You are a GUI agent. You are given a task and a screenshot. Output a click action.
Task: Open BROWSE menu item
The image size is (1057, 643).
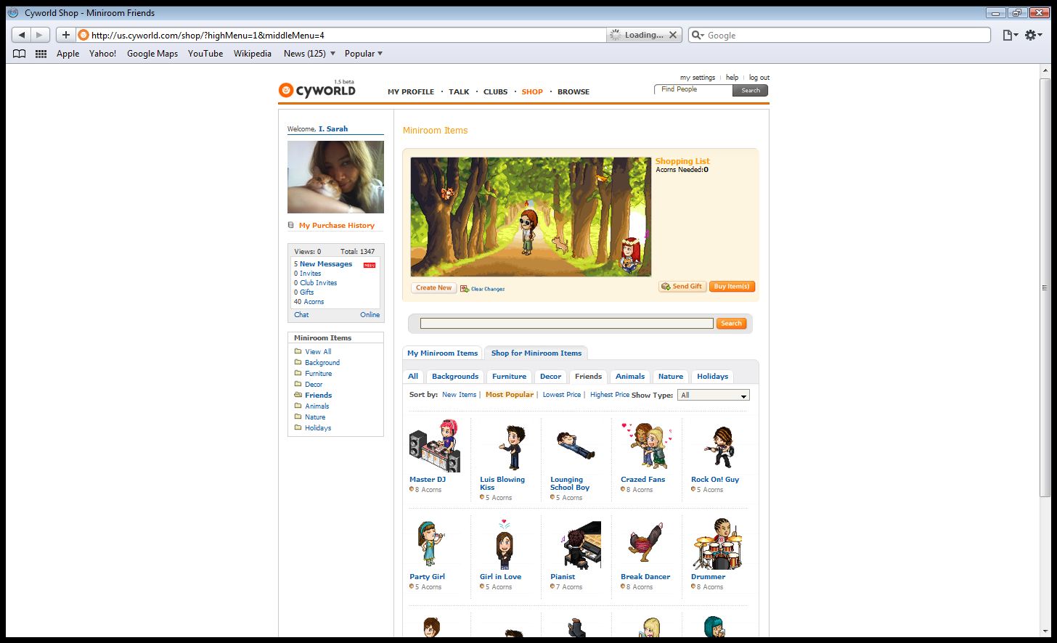pyautogui.click(x=574, y=92)
